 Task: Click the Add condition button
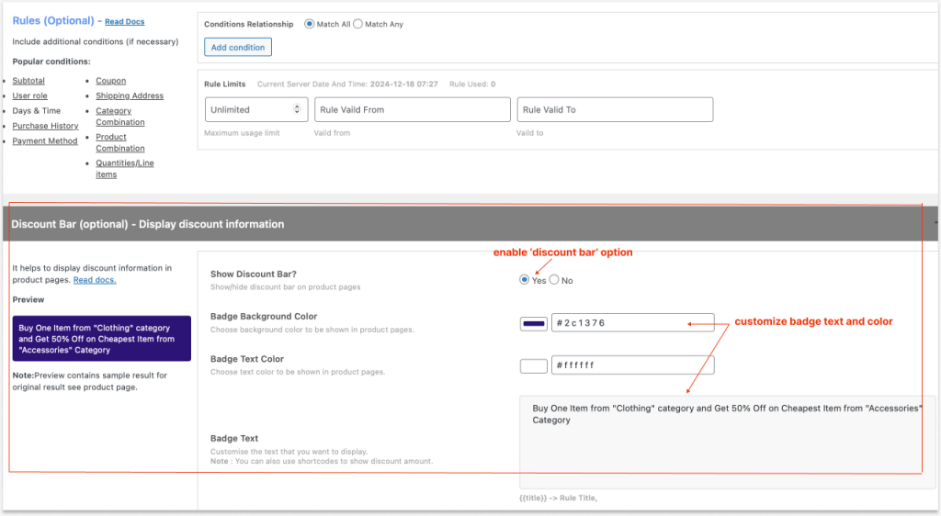pos(238,48)
